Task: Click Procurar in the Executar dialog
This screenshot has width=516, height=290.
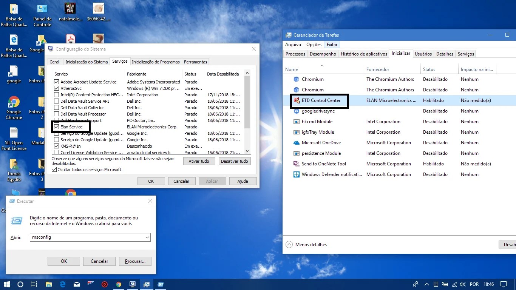Action: point(135,261)
